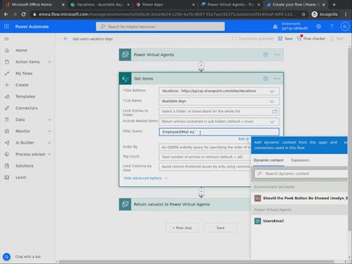This screenshot has width=352, height=264.
Task: Open the Comments (preview) pane
Action: pyautogui.click(x=252, y=39)
